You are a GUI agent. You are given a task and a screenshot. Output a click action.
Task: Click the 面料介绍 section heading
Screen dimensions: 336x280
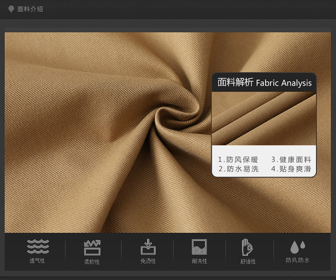30,9
